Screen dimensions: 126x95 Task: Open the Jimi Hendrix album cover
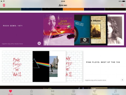(59, 30)
